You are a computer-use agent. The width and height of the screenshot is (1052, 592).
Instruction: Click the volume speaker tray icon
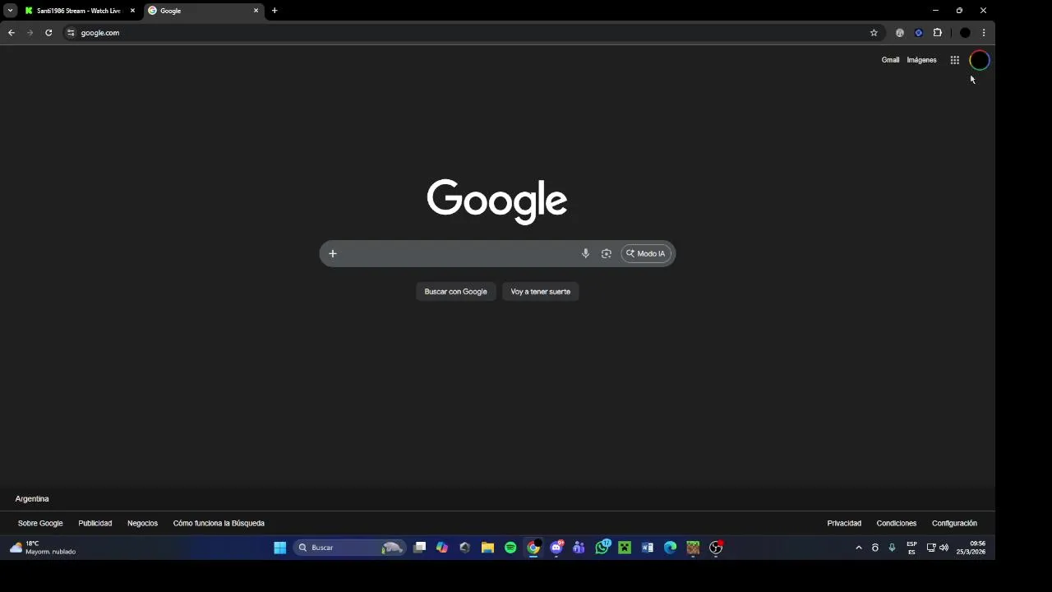pyautogui.click(x=944, y=548)
